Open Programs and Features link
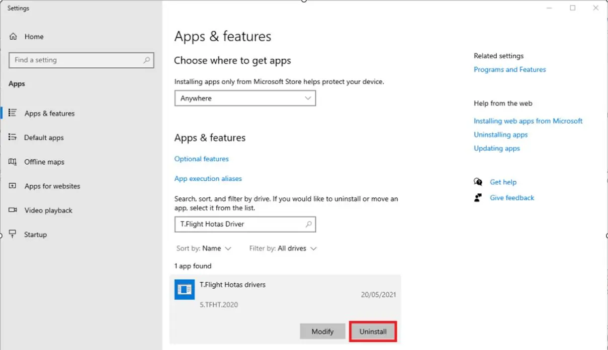608x350 pixels. pos(509,69)
